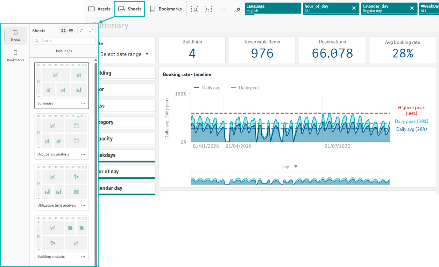Pin the Sheets panel
Screen dimensions: 439x267
(x=81, y=31)
